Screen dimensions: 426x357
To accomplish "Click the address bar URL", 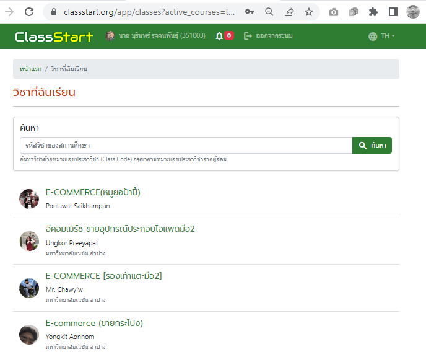I will point(149,12).
